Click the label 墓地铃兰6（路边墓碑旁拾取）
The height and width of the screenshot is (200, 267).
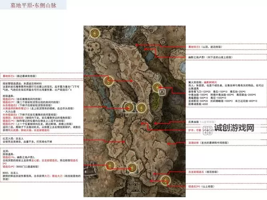point(20,76)
